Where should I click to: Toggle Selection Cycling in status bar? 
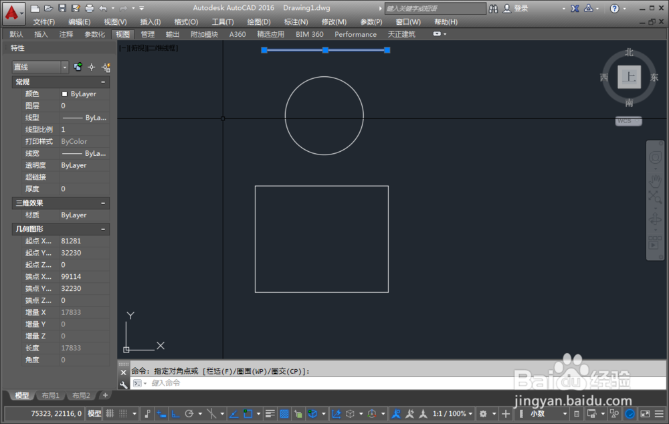298,414
